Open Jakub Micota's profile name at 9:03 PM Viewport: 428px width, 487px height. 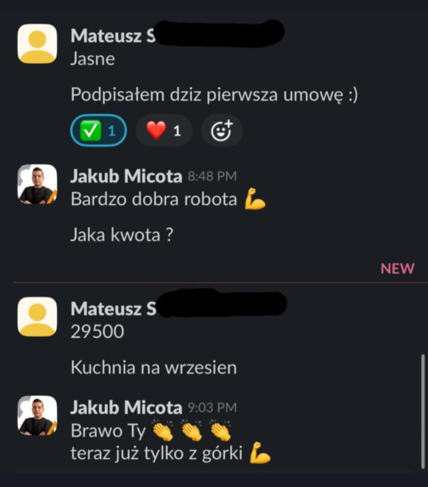click(126, 407)
